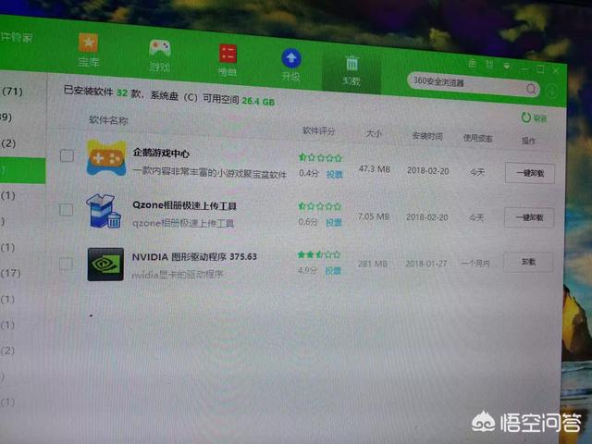Click star rating of NVIDIA driver
The image size is (592, 444).
tap(319, 255)
